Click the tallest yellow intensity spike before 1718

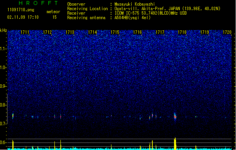(x=175, y=144)
